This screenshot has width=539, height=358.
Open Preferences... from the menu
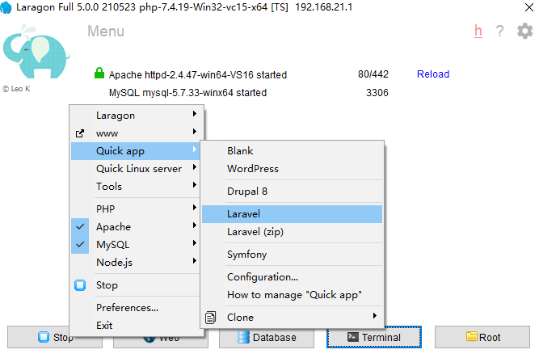click(x=135, y=308)
